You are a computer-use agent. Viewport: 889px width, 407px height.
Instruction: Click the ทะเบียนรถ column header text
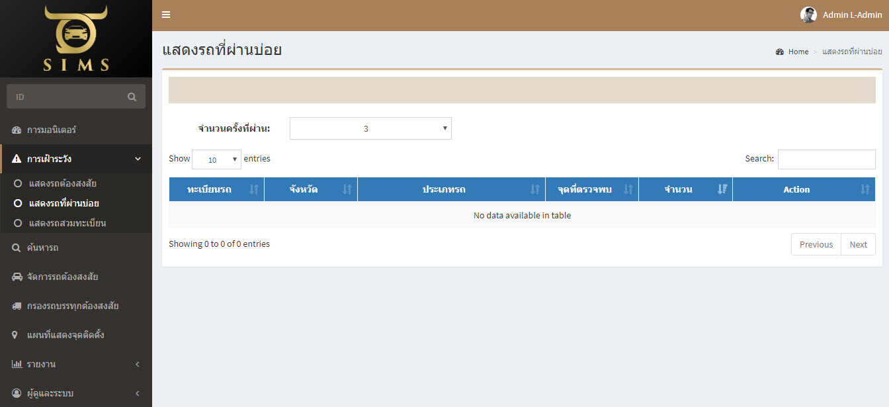point(209,189)
